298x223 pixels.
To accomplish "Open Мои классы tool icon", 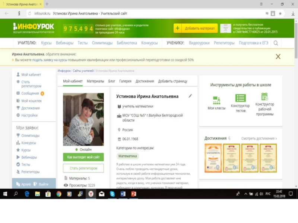I will (216, 100).
